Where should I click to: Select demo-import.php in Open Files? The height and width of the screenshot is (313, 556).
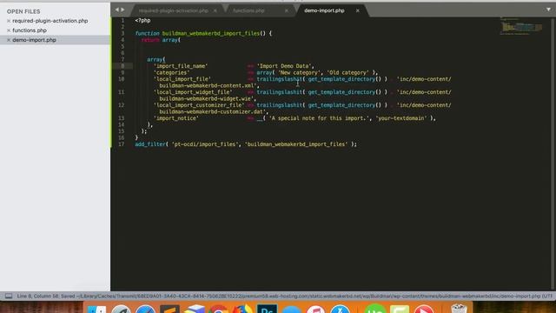point(34,40)
